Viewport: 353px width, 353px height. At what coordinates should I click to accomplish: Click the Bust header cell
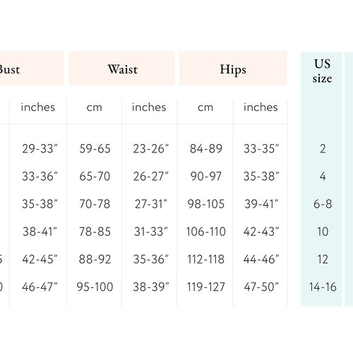coord(32,68)
